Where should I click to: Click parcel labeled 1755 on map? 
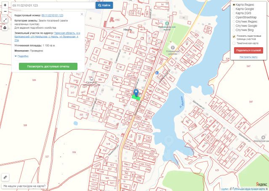tap(117, 20)
